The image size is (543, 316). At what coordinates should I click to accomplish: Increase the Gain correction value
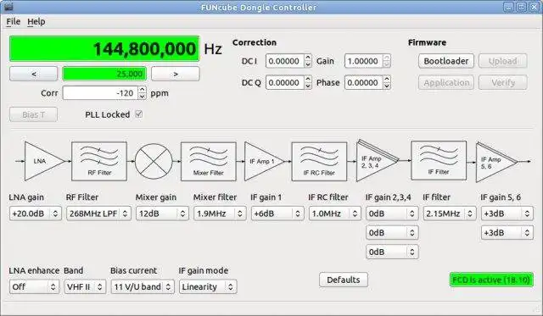387,58
